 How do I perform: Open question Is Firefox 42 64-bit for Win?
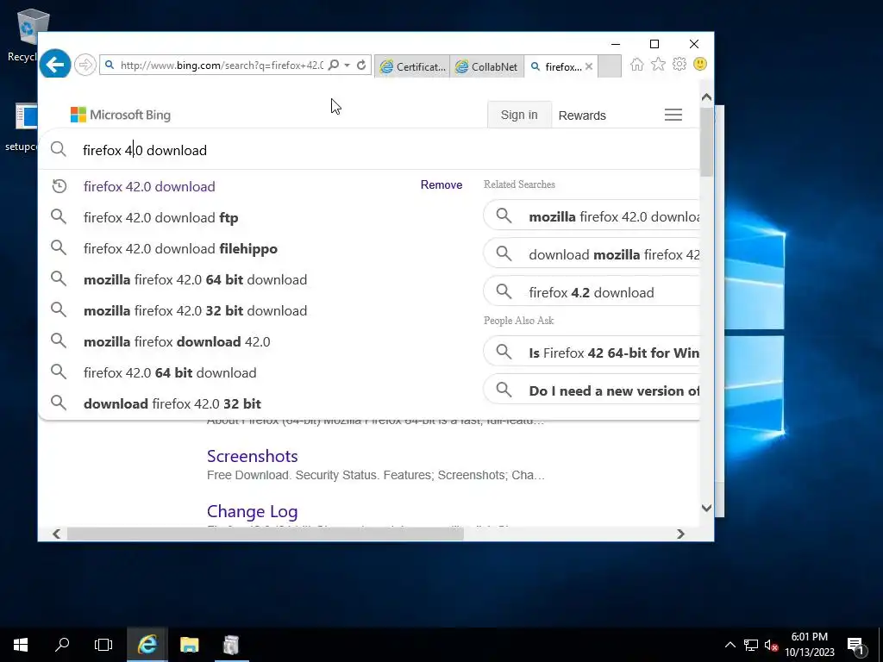(x=592, y=353)
